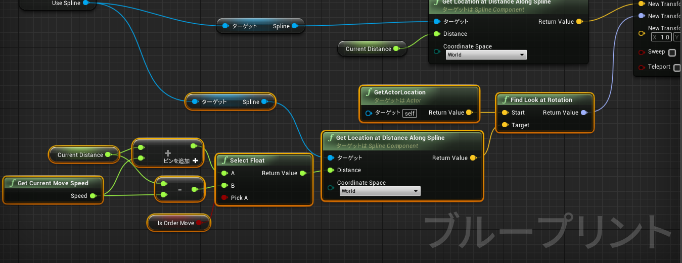Viewport: 682px width, 263px height.
Task: Click the Sweep input pin
Action: point(642,52)
